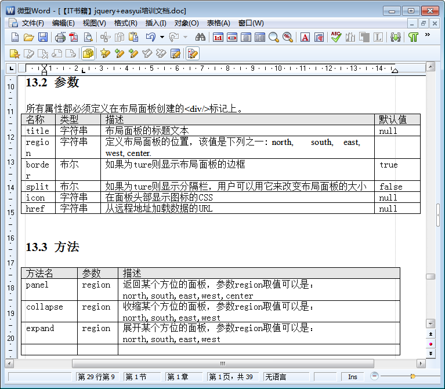Click the blue window with pencil icon
The width and height of the screenshot is (445, 389).
point(175,53)
